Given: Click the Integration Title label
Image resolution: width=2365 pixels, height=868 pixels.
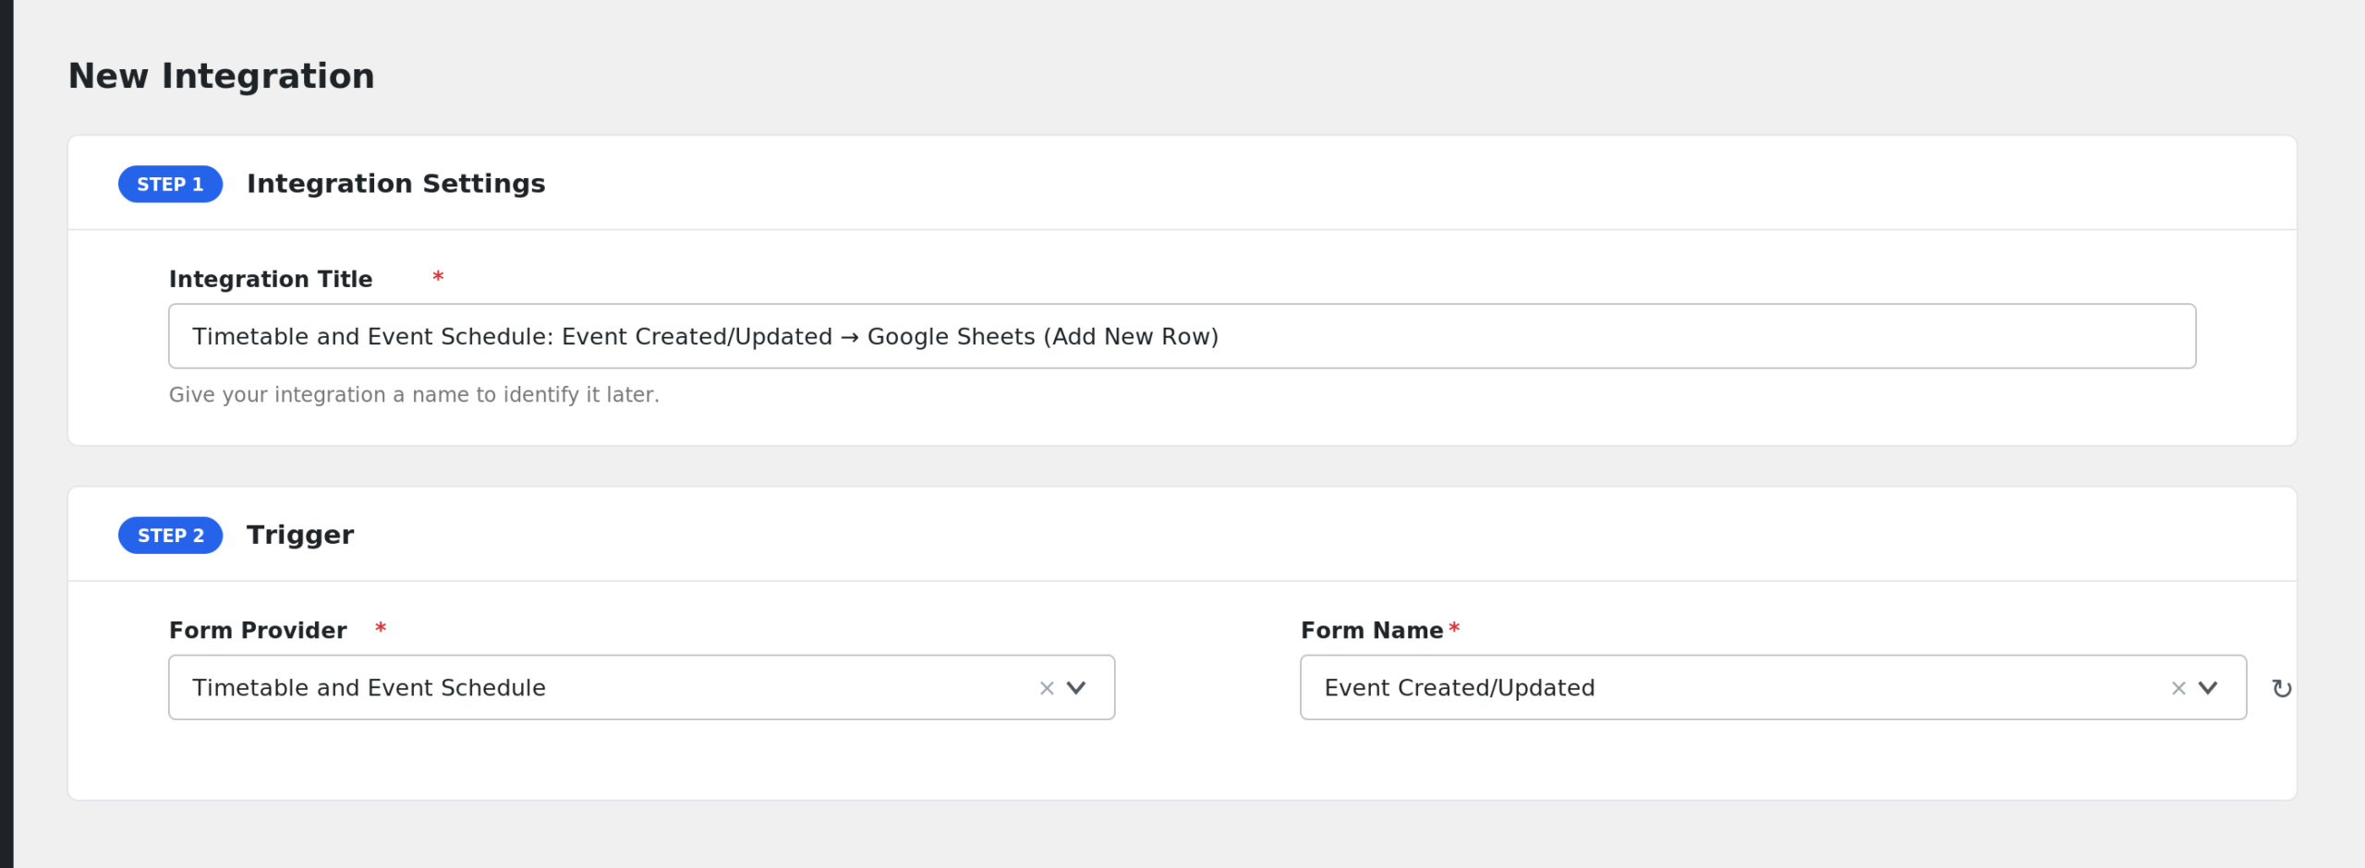Looking at the screenshot, I should pyautogui.click(x=271, y=279).
